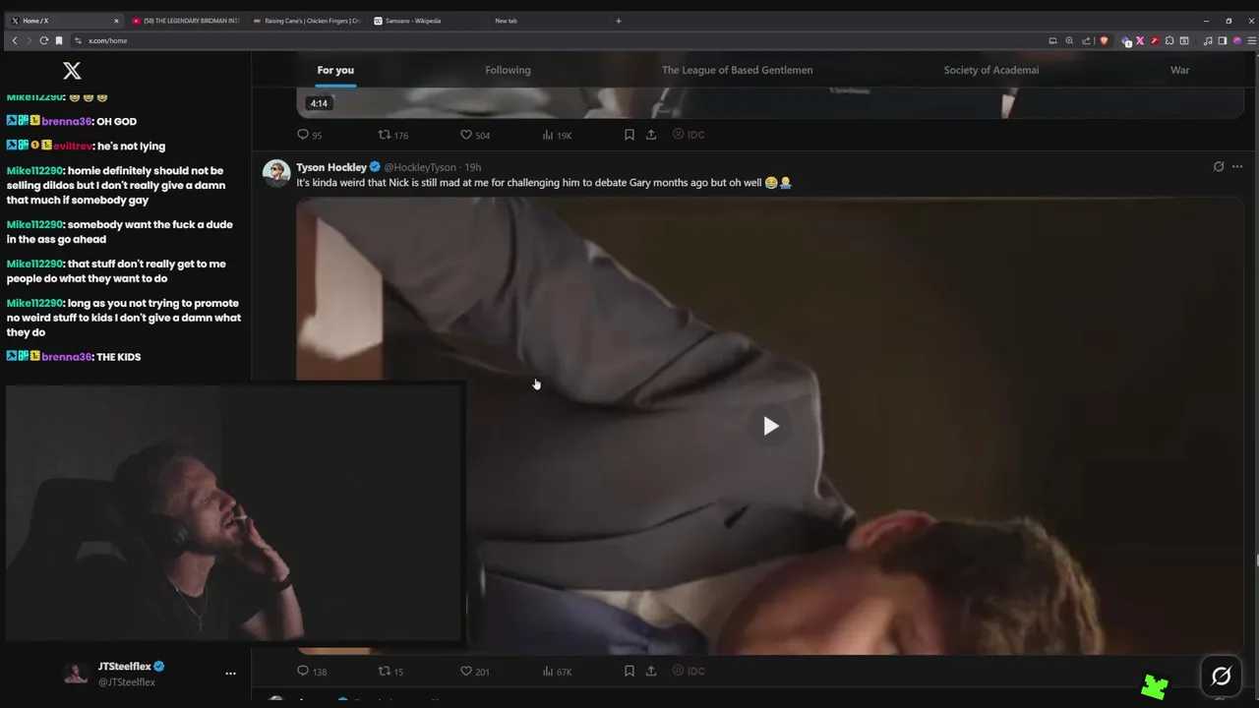This screenshot has height=708, width=1259.
Task: Open the Grok floating button
Action: click(x=1222, y=676)
